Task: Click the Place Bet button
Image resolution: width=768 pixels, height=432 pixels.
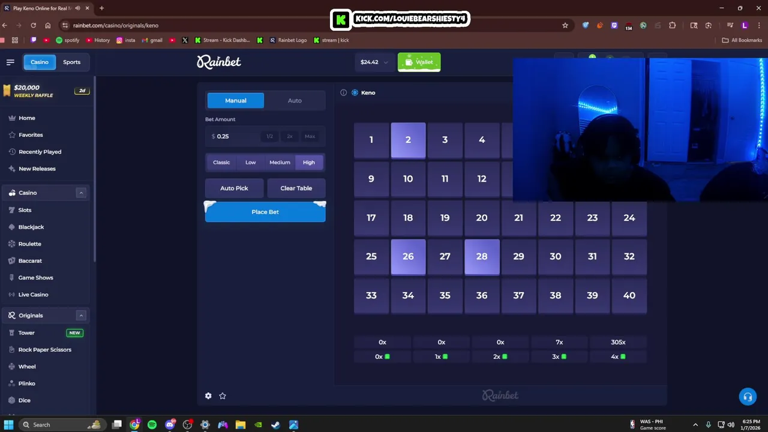Action: [x=265, y=212]
